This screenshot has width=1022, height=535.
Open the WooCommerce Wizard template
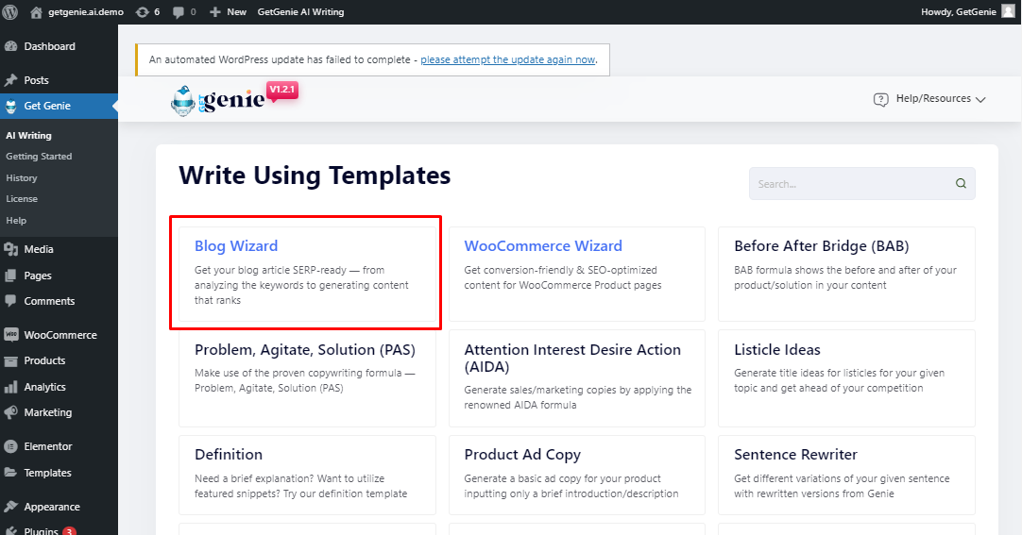pos(577,274)
